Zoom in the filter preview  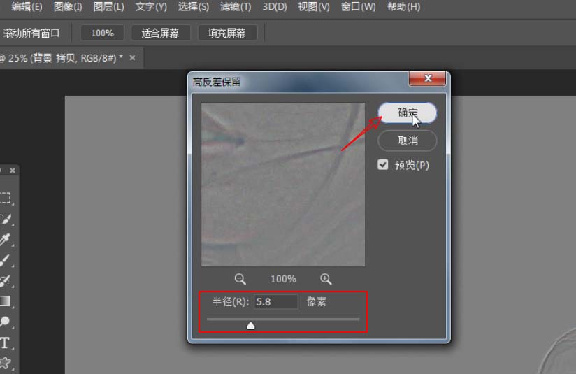[x=326, y=279]
